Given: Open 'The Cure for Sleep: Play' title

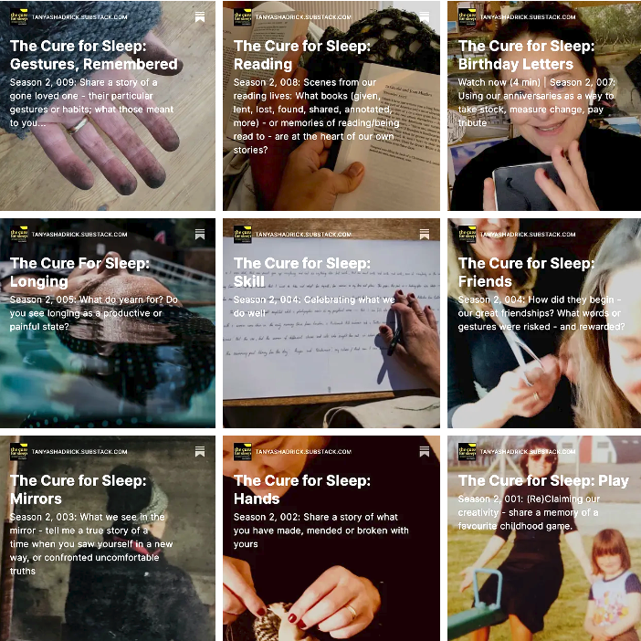Looking at the screenshot, I should [x=543, y=480].
